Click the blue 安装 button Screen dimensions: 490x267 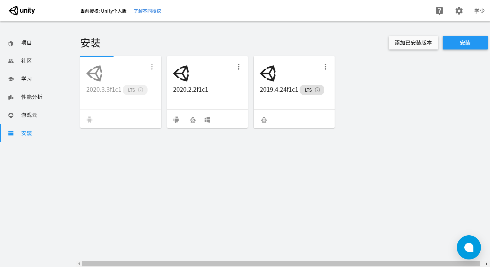click(465, 43)
